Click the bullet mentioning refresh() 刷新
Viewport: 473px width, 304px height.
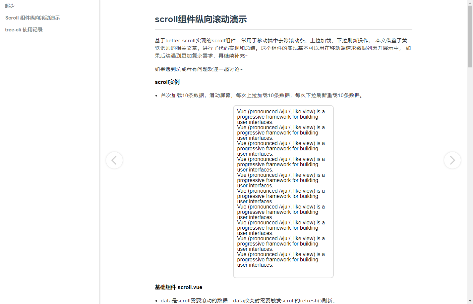point(248,300)
